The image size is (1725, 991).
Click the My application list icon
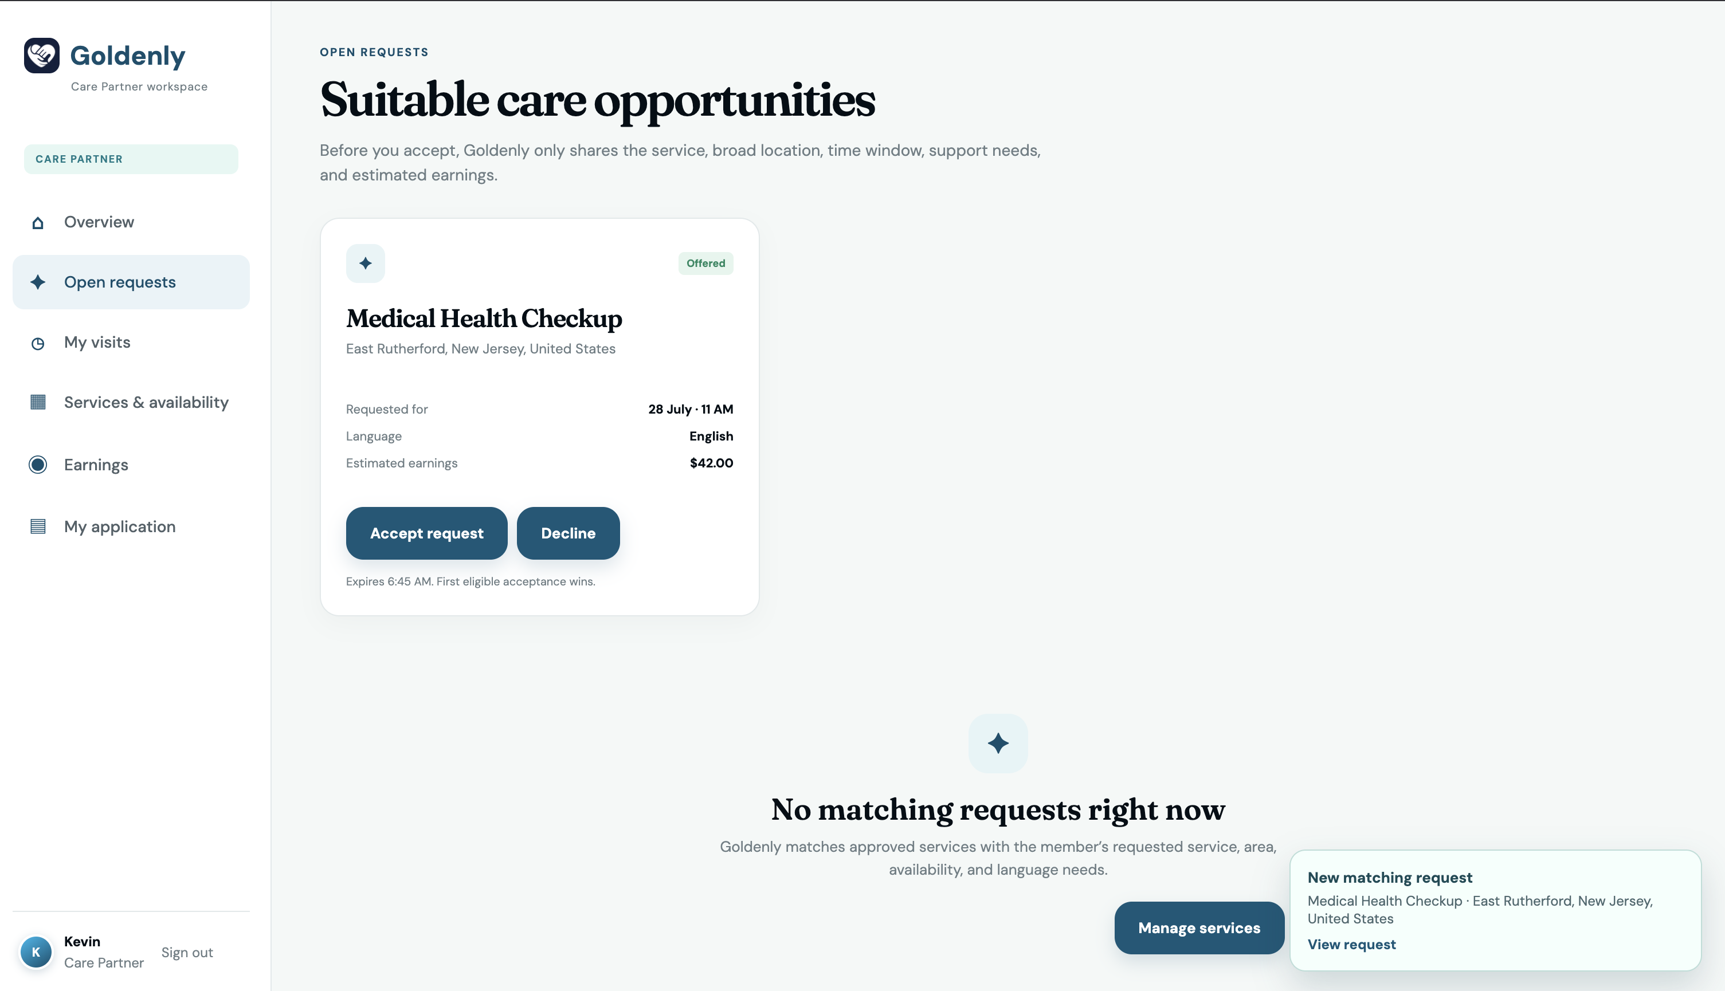pos(38,527)
